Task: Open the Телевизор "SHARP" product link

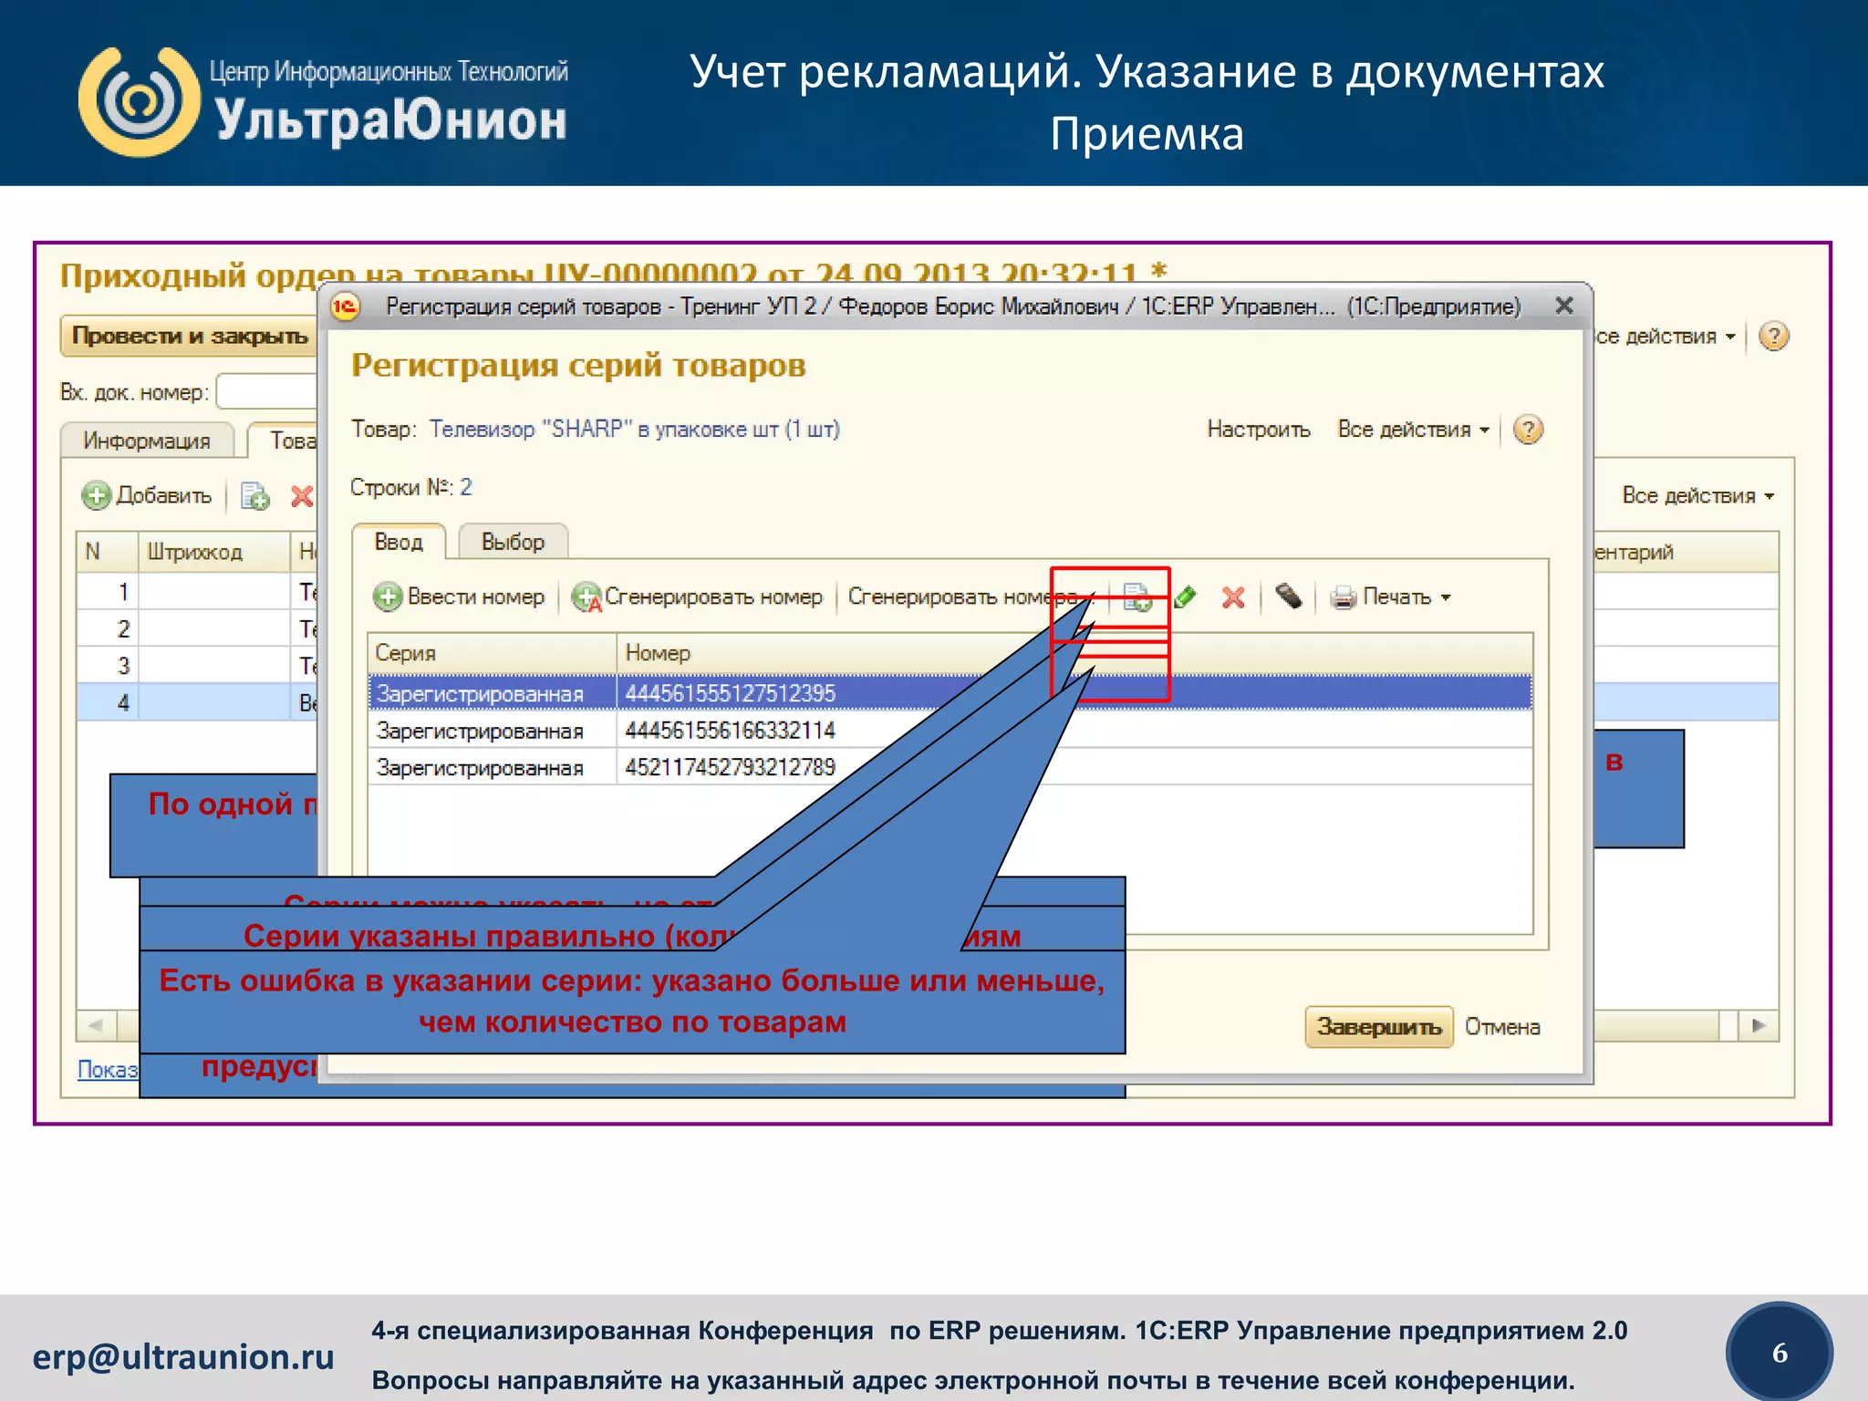Action: (x=634, y=429)
